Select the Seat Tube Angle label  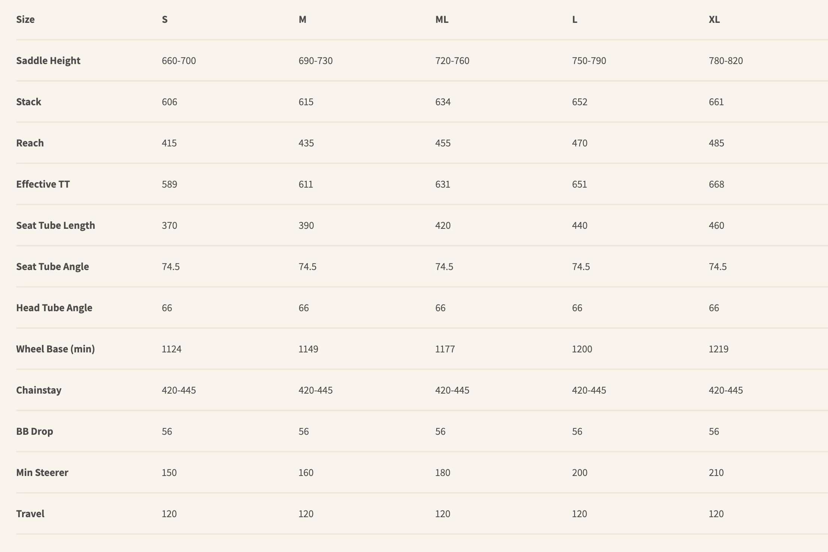coord(53,267)
